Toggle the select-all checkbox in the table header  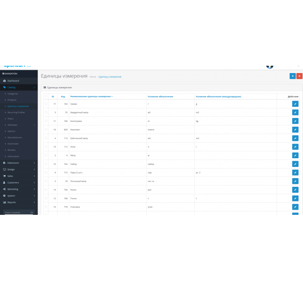pyautogui.click(x=46, y=96)
